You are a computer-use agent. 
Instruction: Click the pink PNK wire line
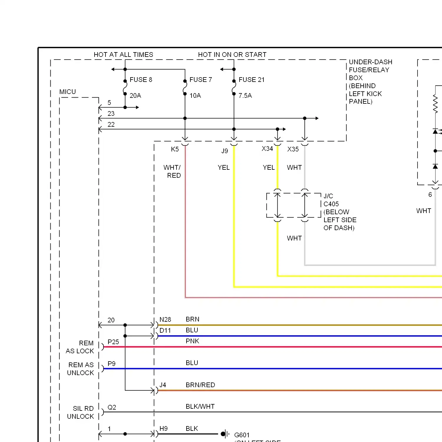[265, 347]
